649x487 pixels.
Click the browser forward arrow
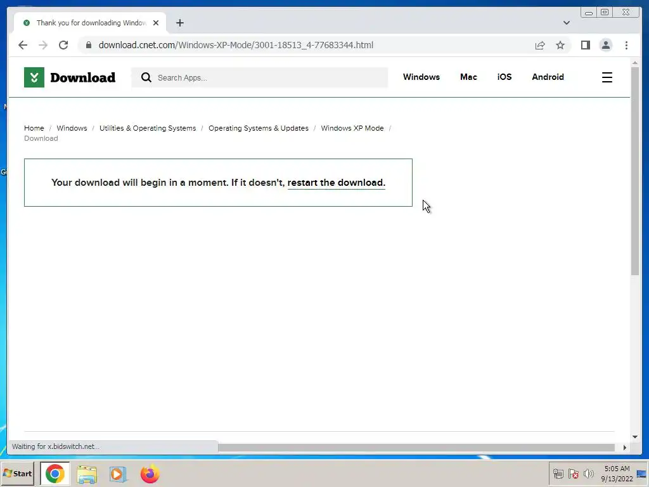43,45
